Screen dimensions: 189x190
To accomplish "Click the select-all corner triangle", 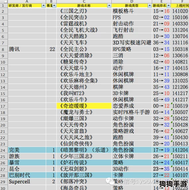I will click(4, 2).
